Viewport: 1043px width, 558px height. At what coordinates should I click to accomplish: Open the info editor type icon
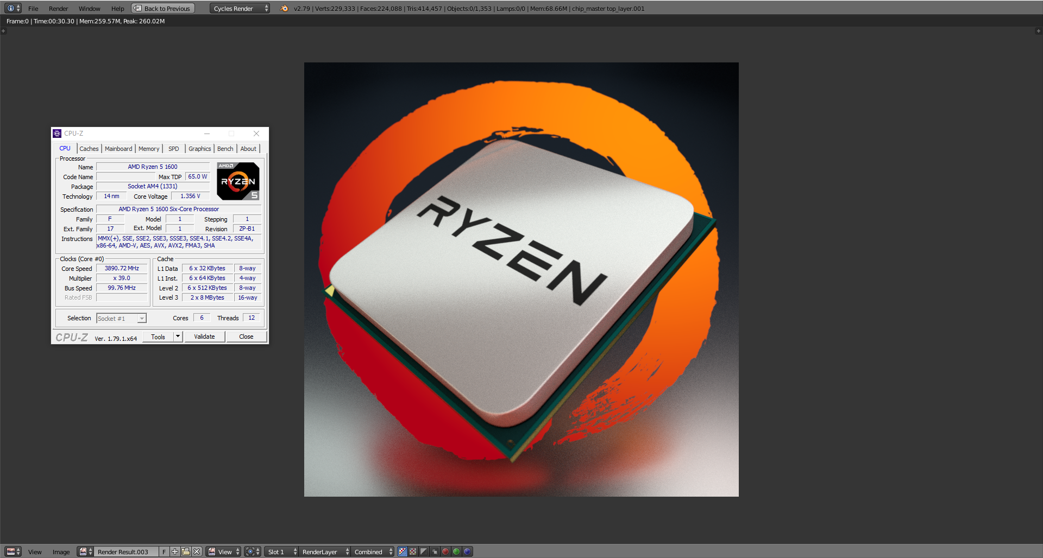coord(13,8)
